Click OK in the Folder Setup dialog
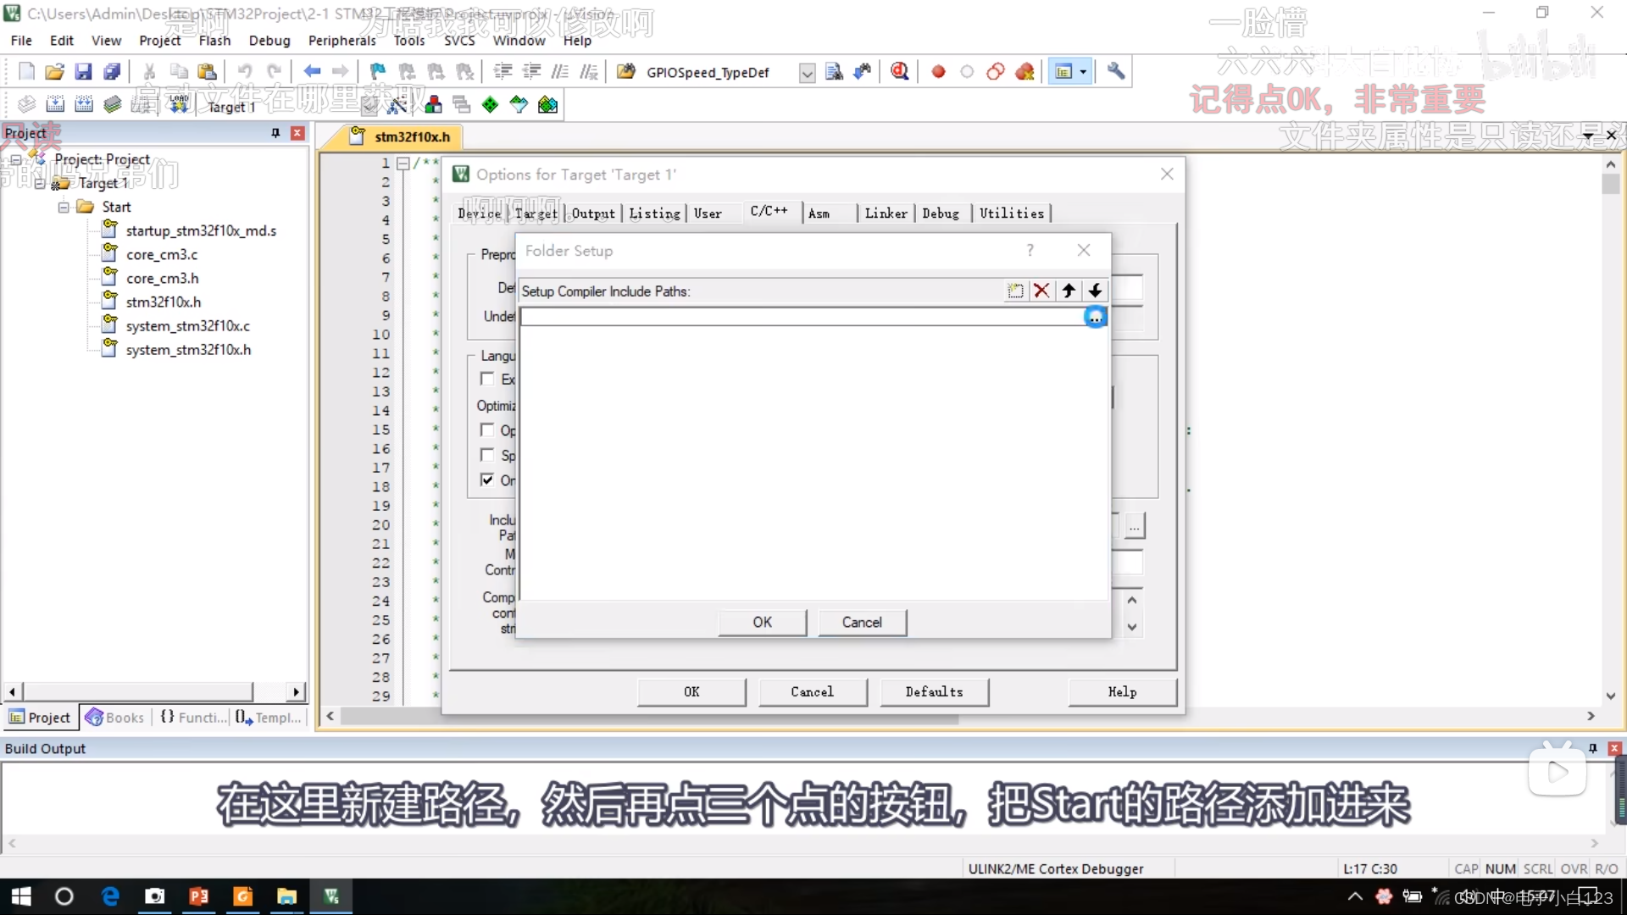The image size is (1627, 915). pos(762,622)
